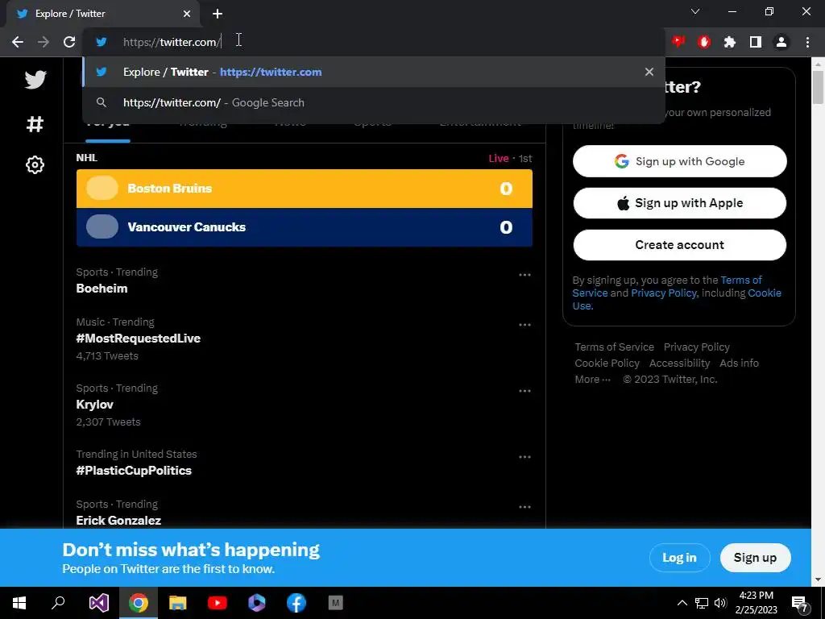Open Ads info footer link
Image resolution: width=825 pixels, height=619 pixels.
point(739,364)
